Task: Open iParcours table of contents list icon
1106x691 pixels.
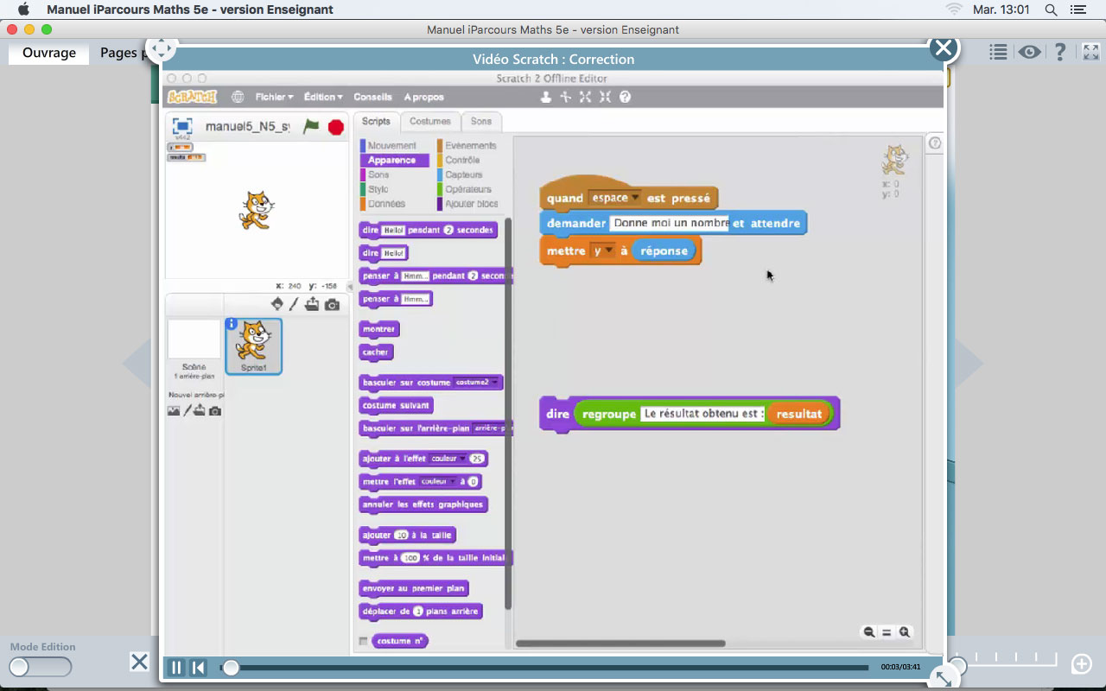Action: [x=999, y=53]
